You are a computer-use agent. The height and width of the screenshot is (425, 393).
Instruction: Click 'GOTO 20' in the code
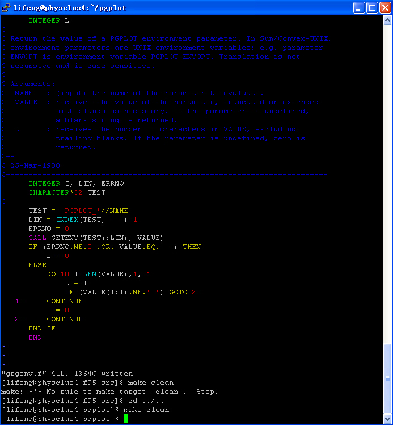[185, 292]
